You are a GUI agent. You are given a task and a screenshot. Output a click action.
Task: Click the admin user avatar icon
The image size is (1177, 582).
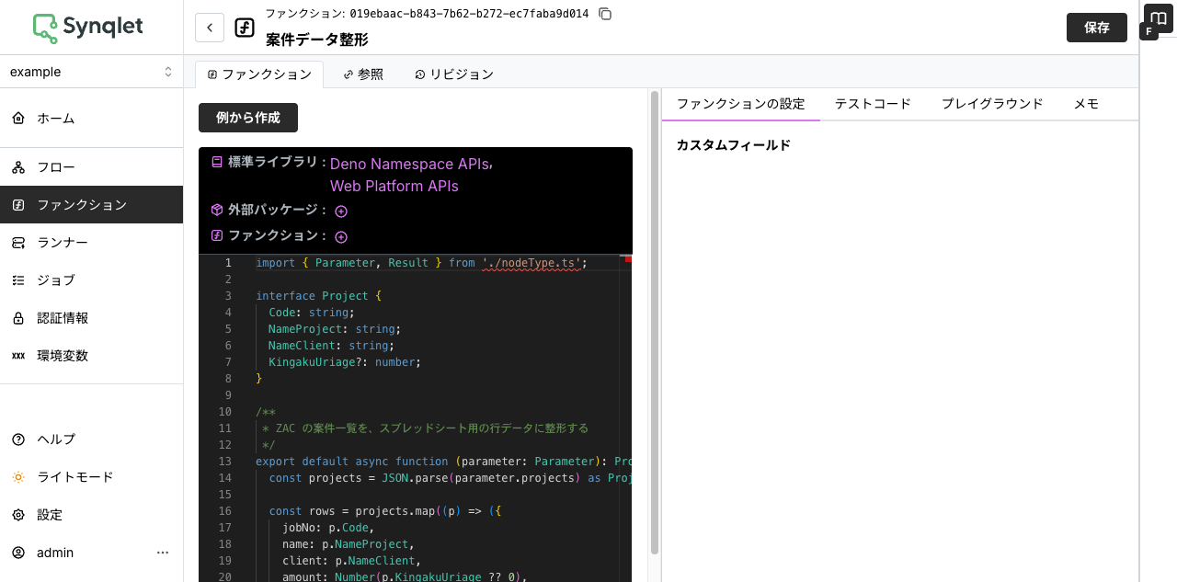18,553
